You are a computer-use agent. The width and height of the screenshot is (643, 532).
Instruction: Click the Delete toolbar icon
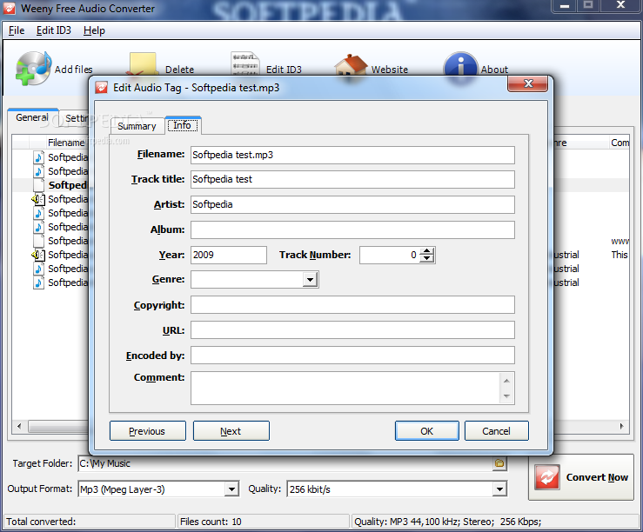[143, 64]
